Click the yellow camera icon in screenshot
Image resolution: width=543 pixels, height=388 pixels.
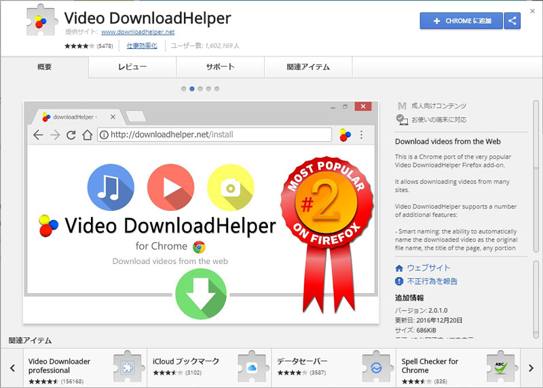[231, 187]
